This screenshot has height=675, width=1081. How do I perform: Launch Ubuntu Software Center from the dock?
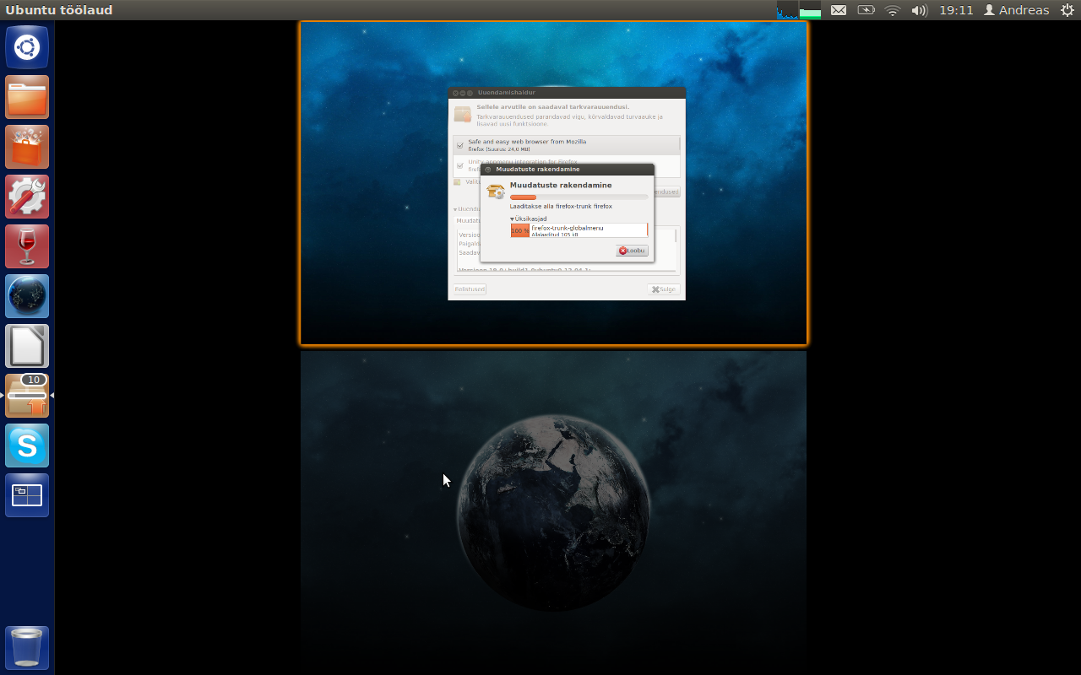point(27,147)
